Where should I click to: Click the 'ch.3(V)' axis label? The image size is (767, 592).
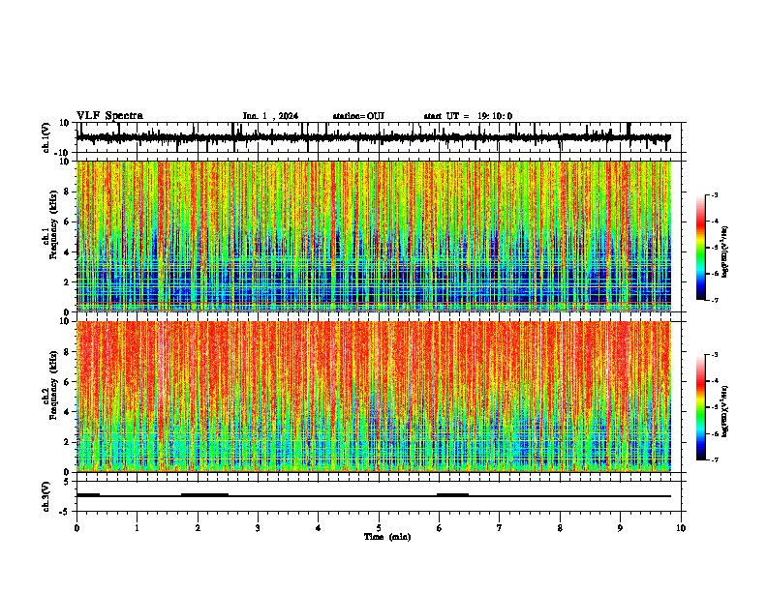pos(46,497)
